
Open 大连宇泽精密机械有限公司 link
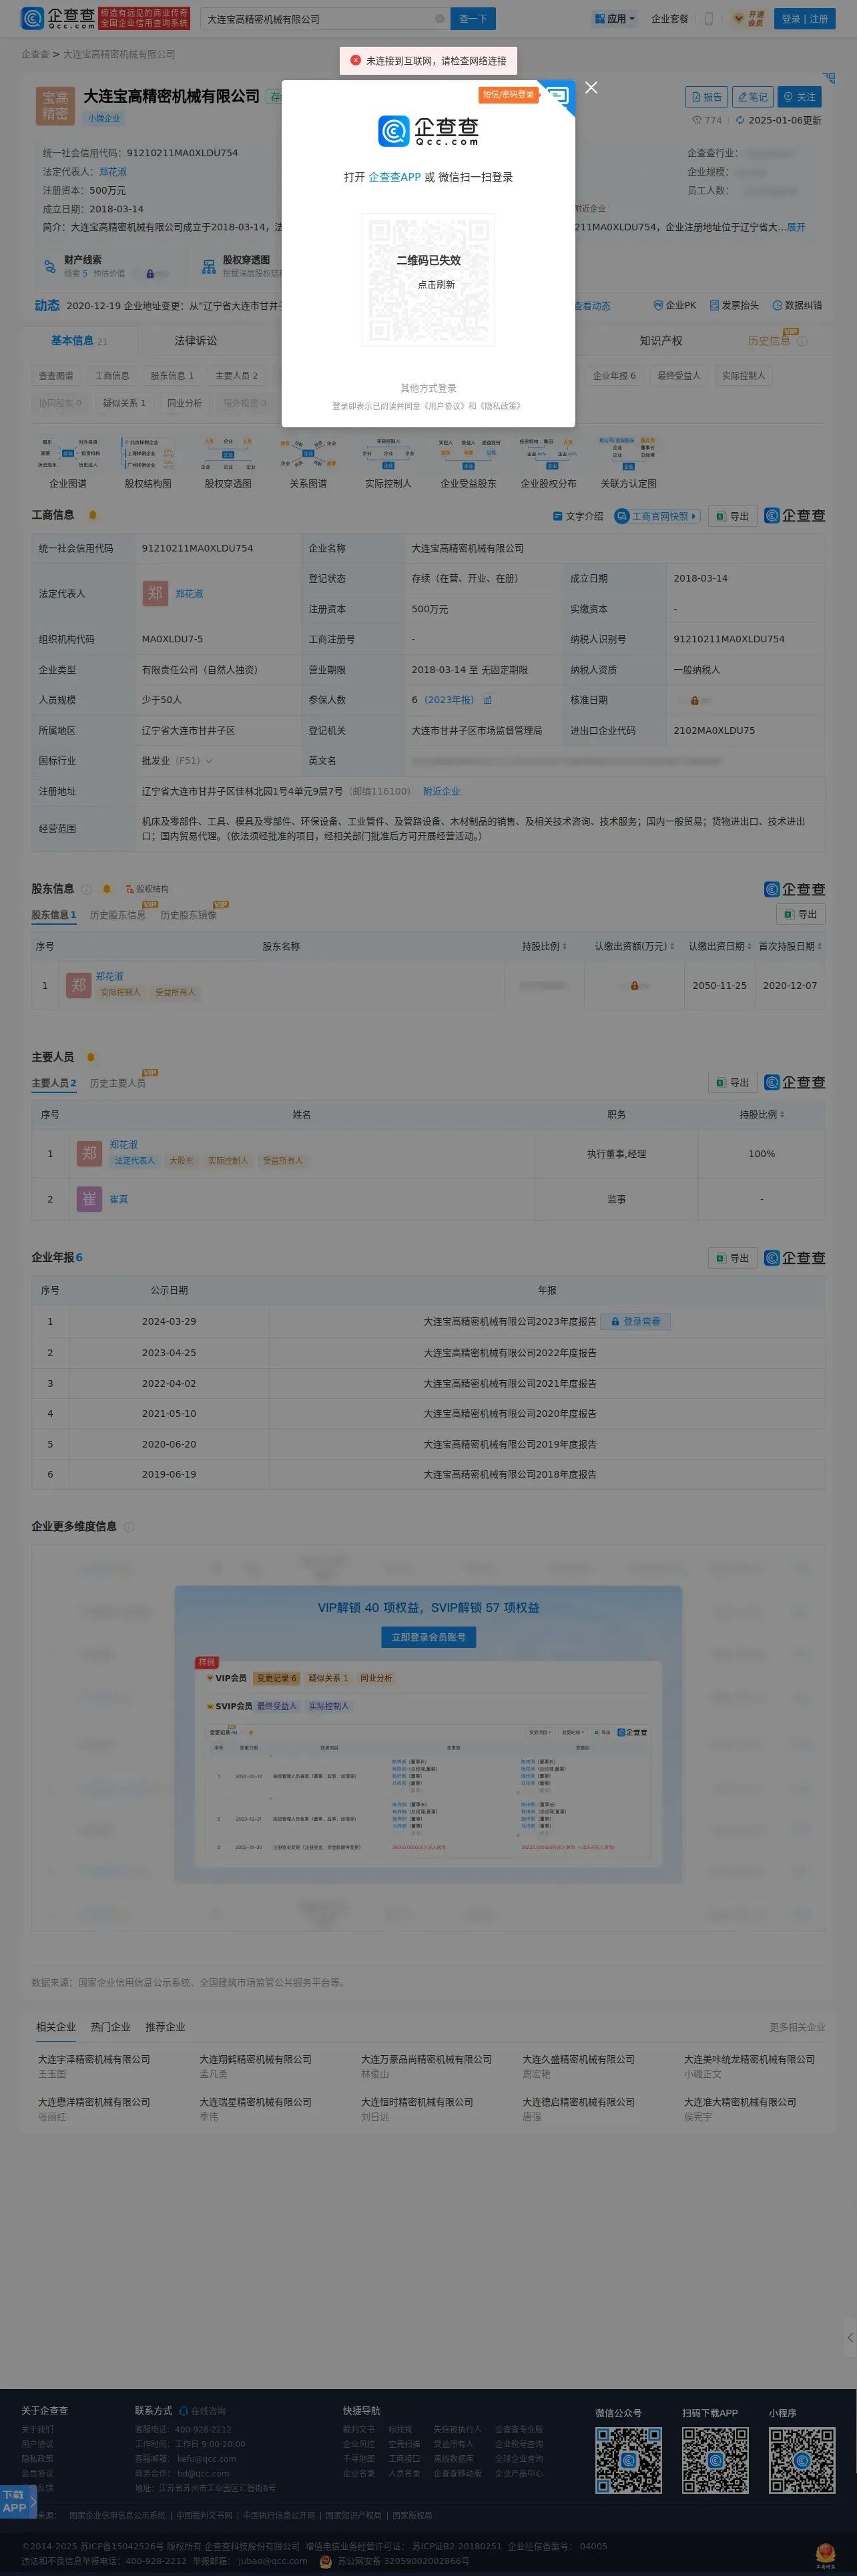(x=94, y=2059)
